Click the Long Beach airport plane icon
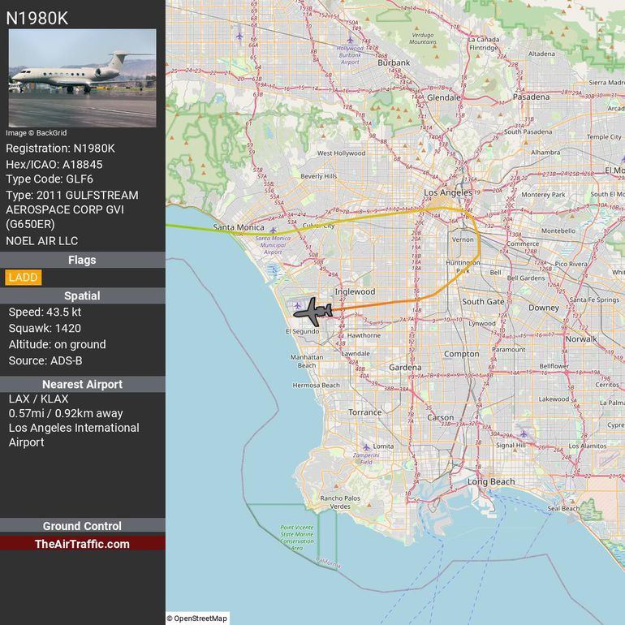 point(523,433)
